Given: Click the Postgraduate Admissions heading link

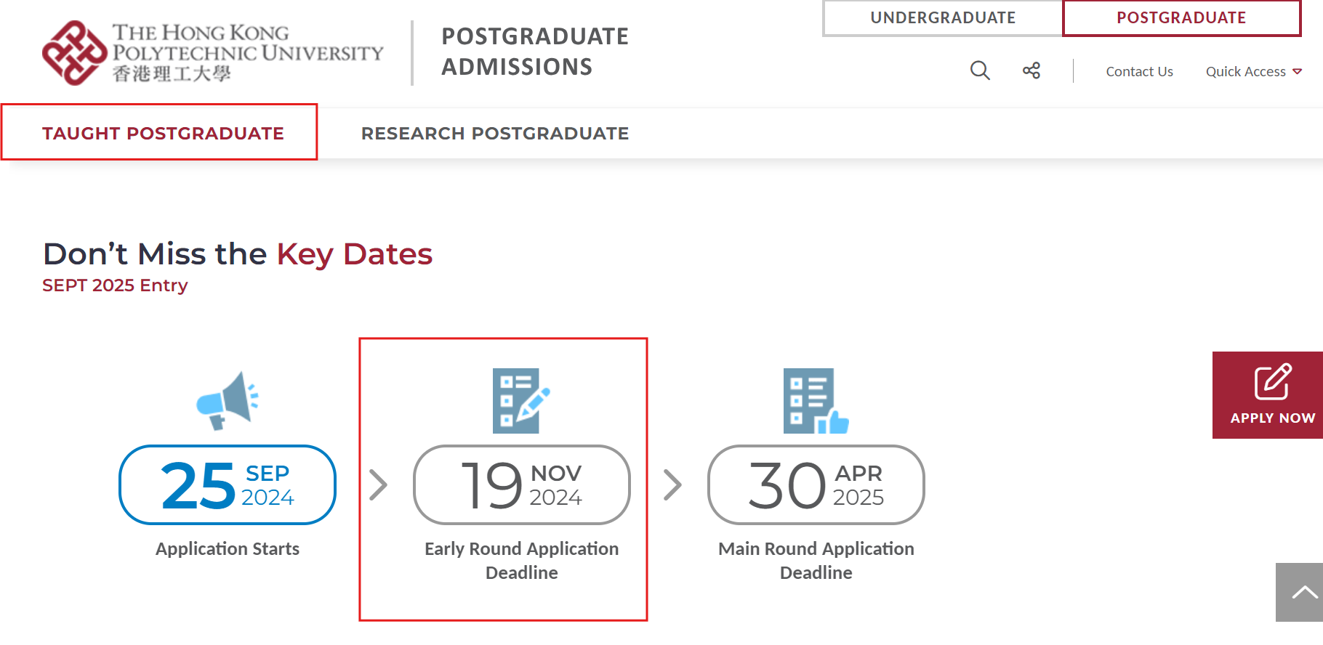Looking at the screenshot, I should coord(535,52).
